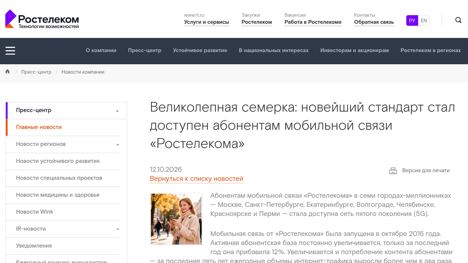Screen dimensions: 468x263
Task: Click the article headline Великолепная семерка
Action: [x=302, y=125]
